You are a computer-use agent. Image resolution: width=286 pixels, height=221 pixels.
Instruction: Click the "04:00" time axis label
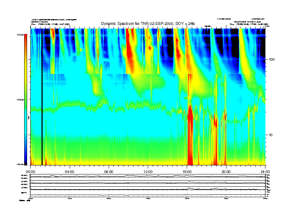click(x=70, y=172)
